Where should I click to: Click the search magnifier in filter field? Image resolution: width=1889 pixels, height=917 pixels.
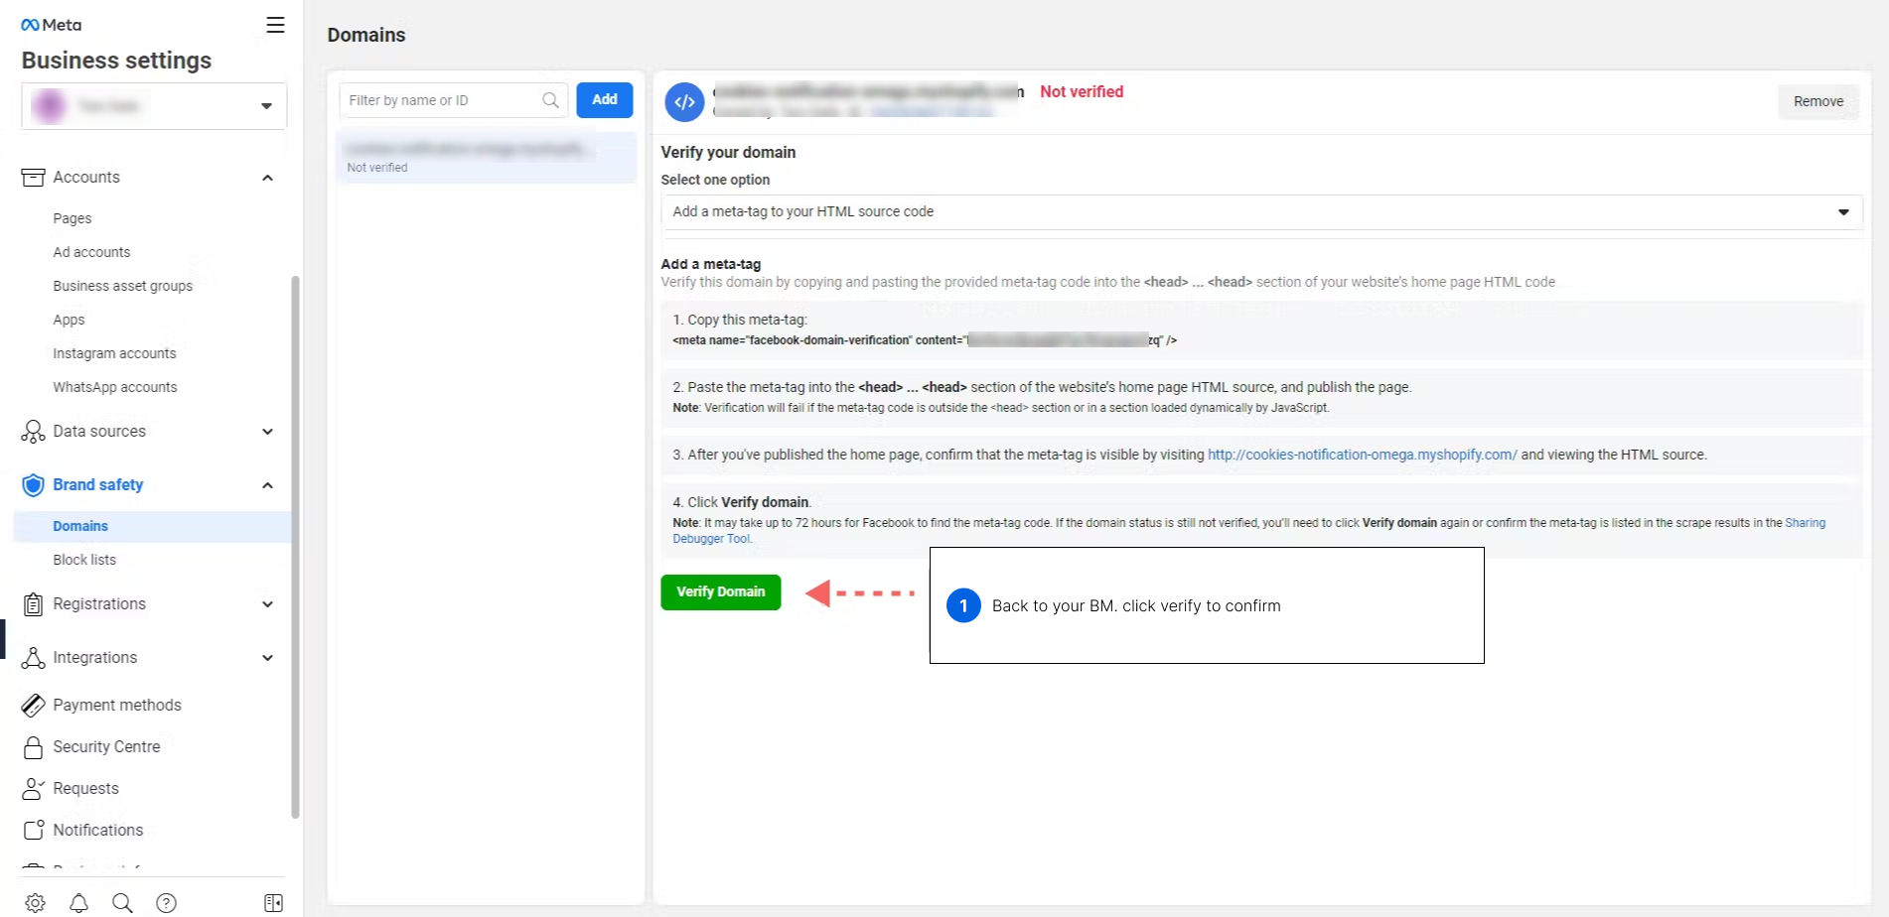pos(550,100)
